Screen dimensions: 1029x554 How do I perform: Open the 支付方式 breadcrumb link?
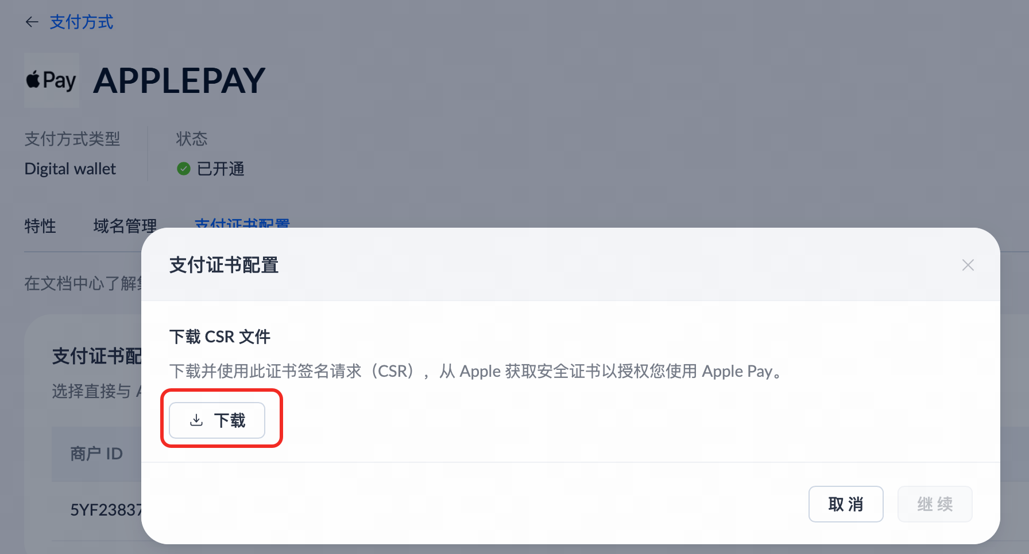[x=82, y=22]
